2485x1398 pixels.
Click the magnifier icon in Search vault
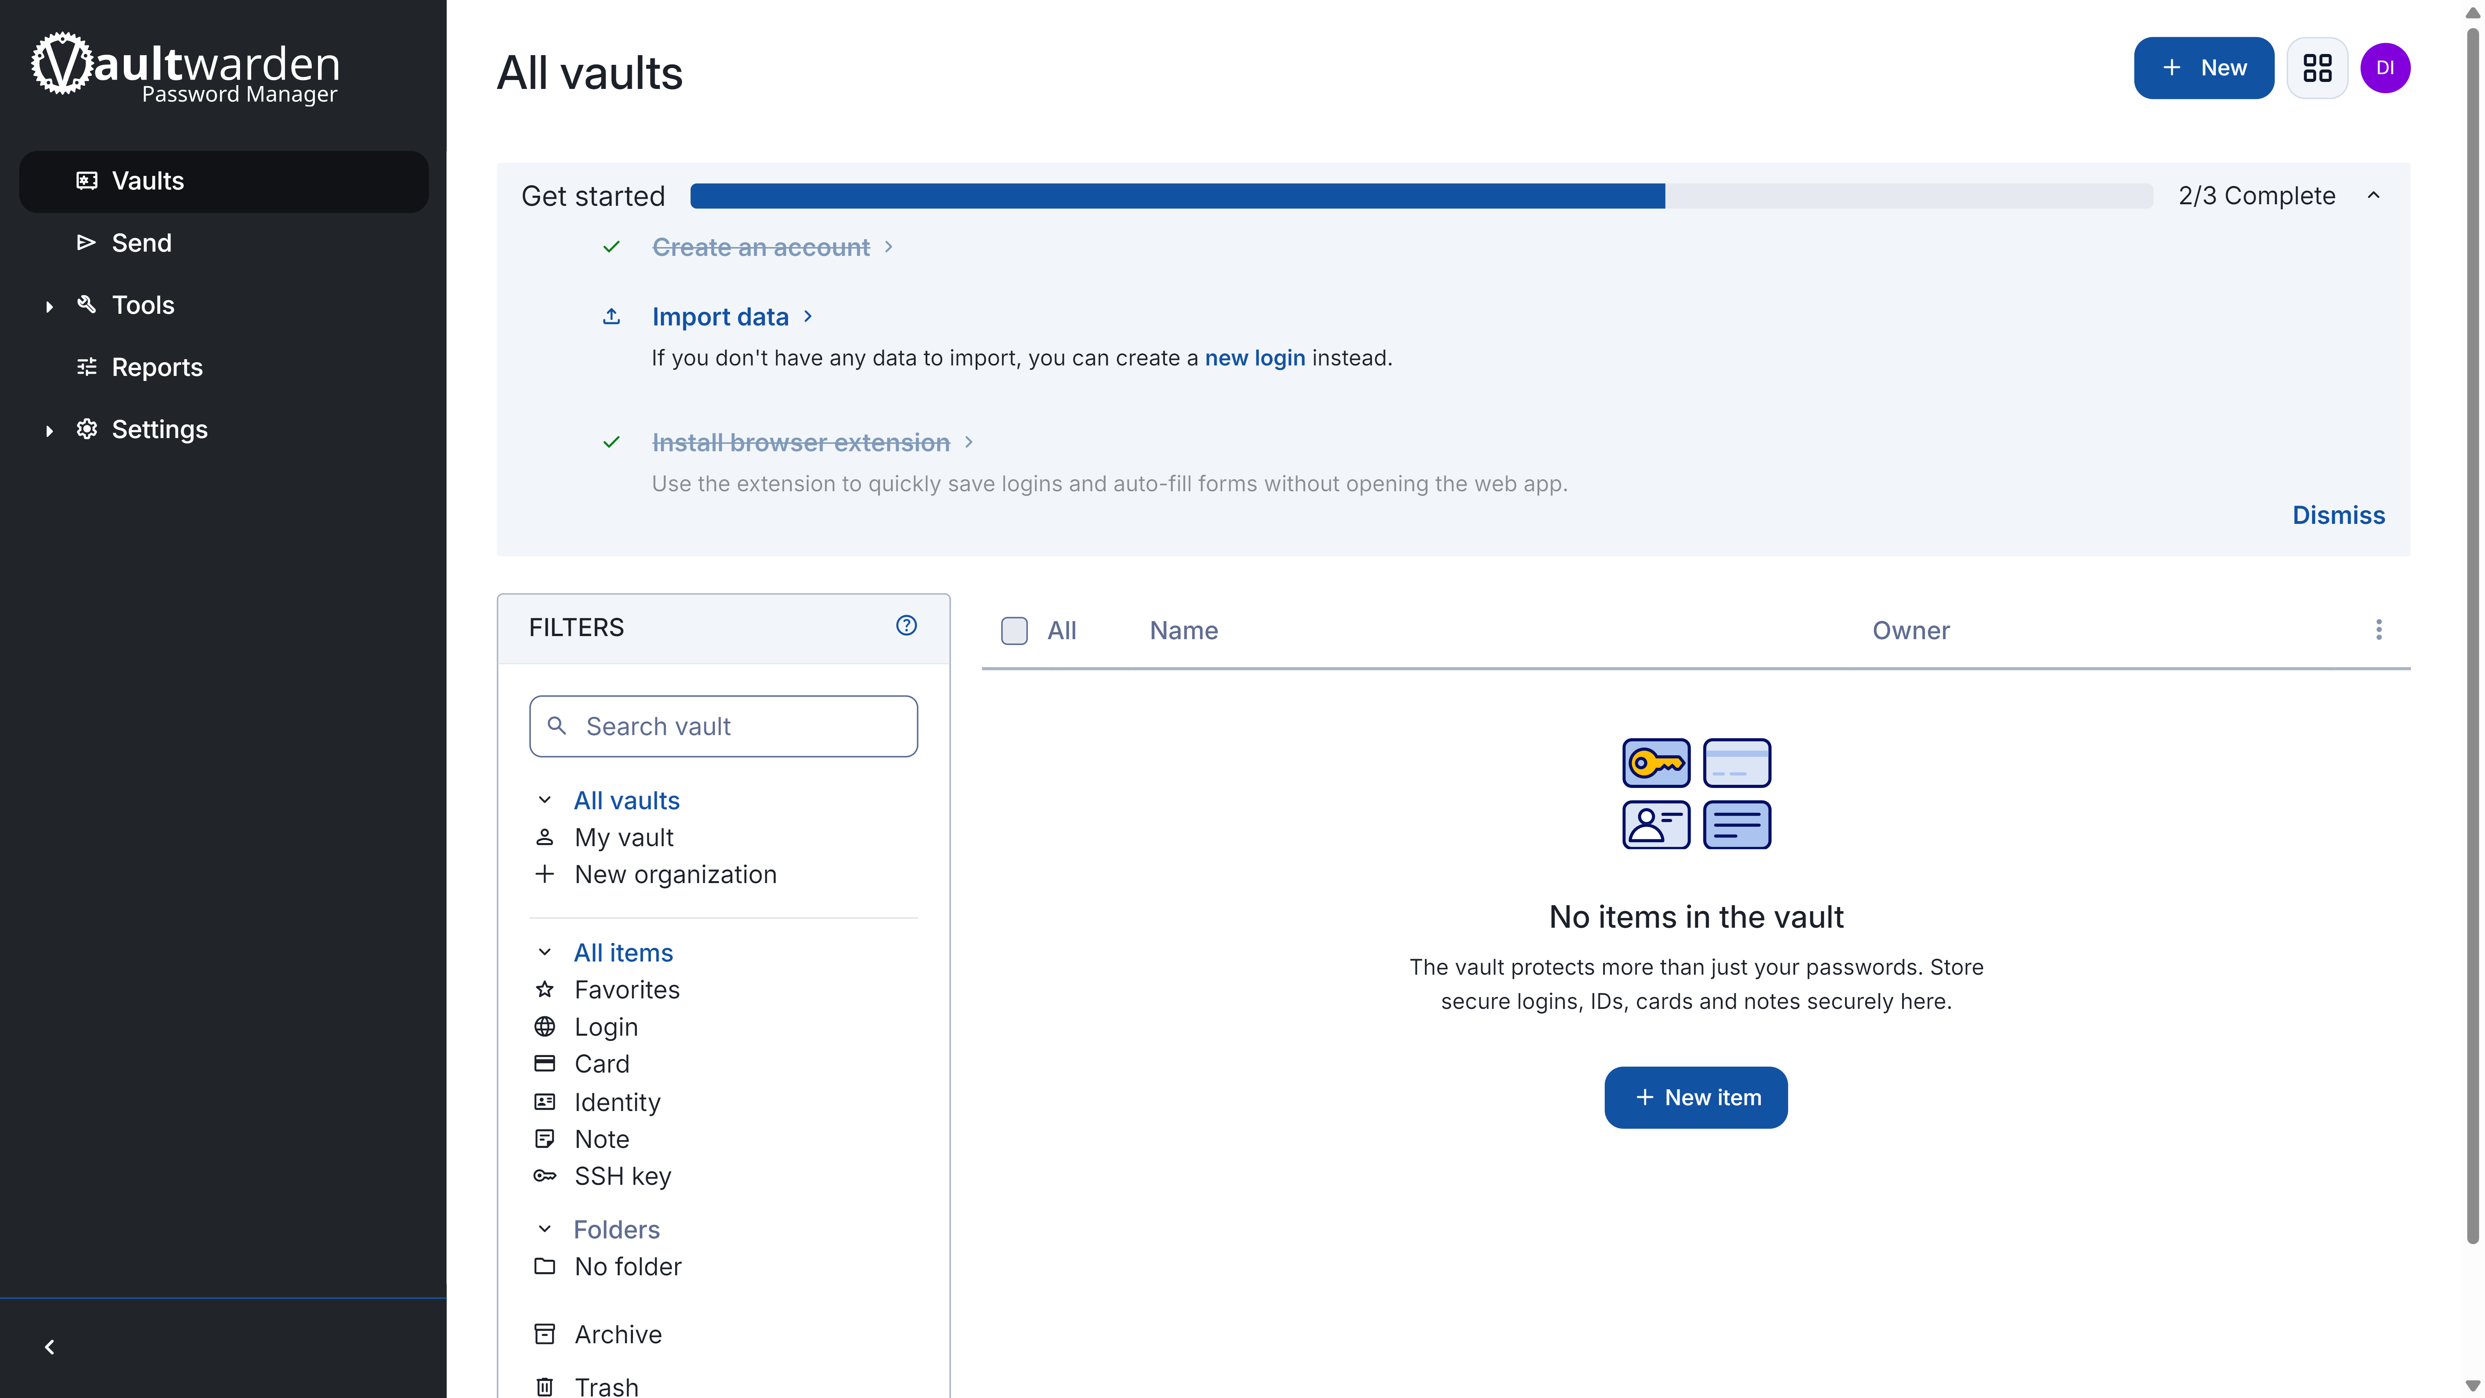[557, 725]
